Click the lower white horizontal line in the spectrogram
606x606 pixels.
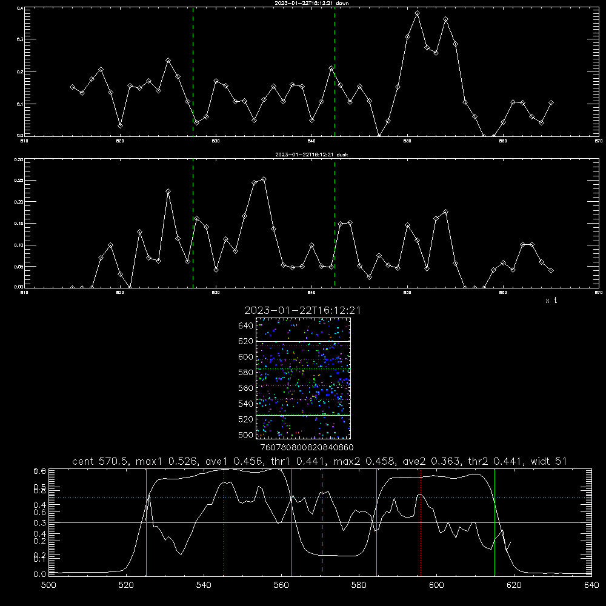[x=303, y=416]
